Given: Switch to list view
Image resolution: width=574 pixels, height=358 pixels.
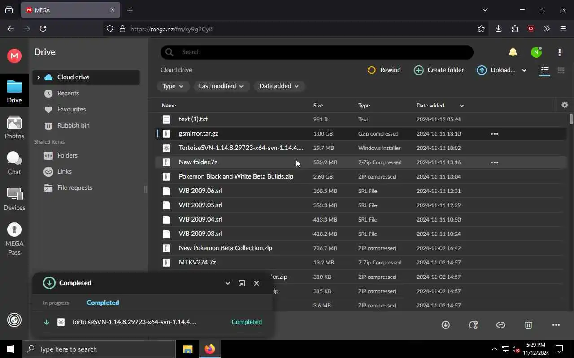Looking at the screenshot, I should [545, 70].
